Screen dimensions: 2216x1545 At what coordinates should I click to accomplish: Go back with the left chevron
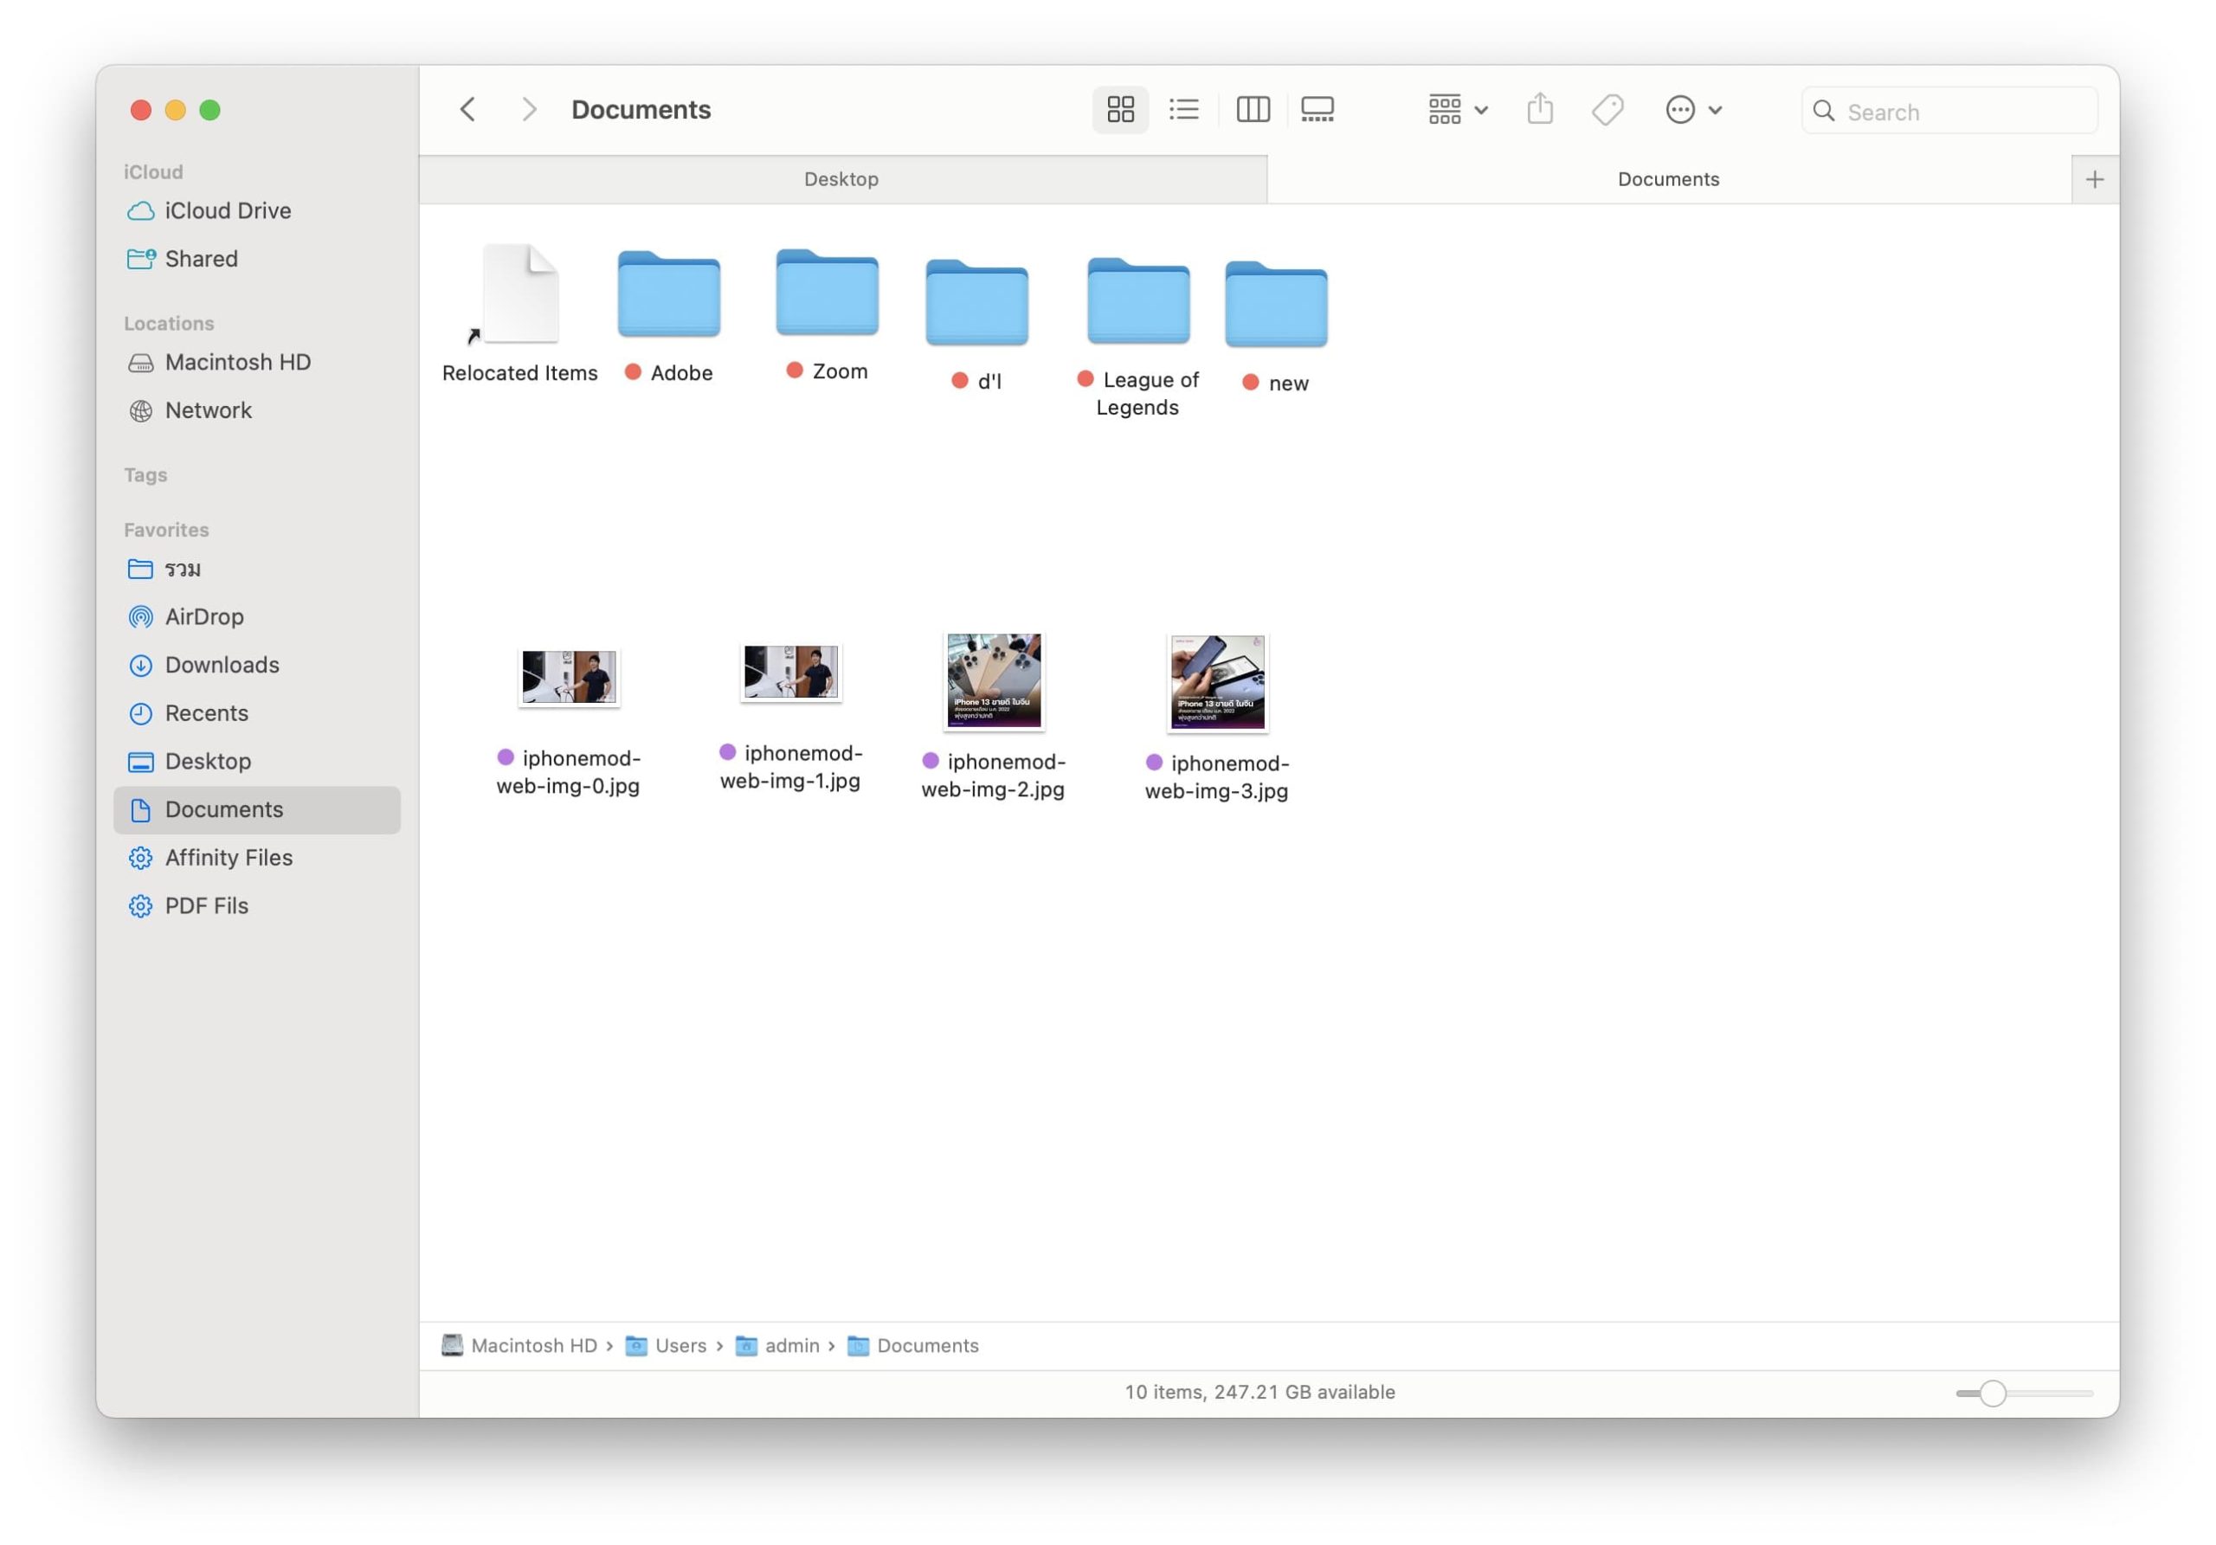pos(468,109)
